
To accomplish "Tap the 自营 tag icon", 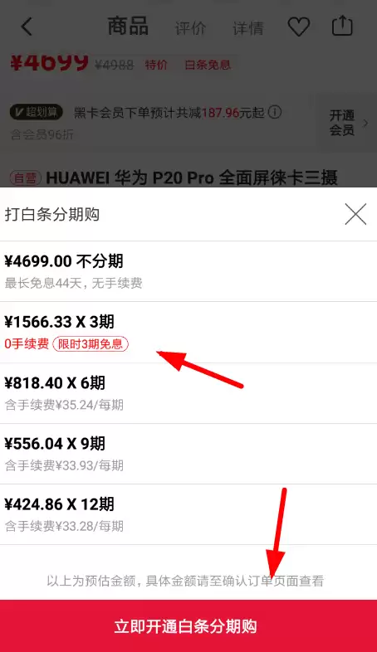I will (26, 178).
